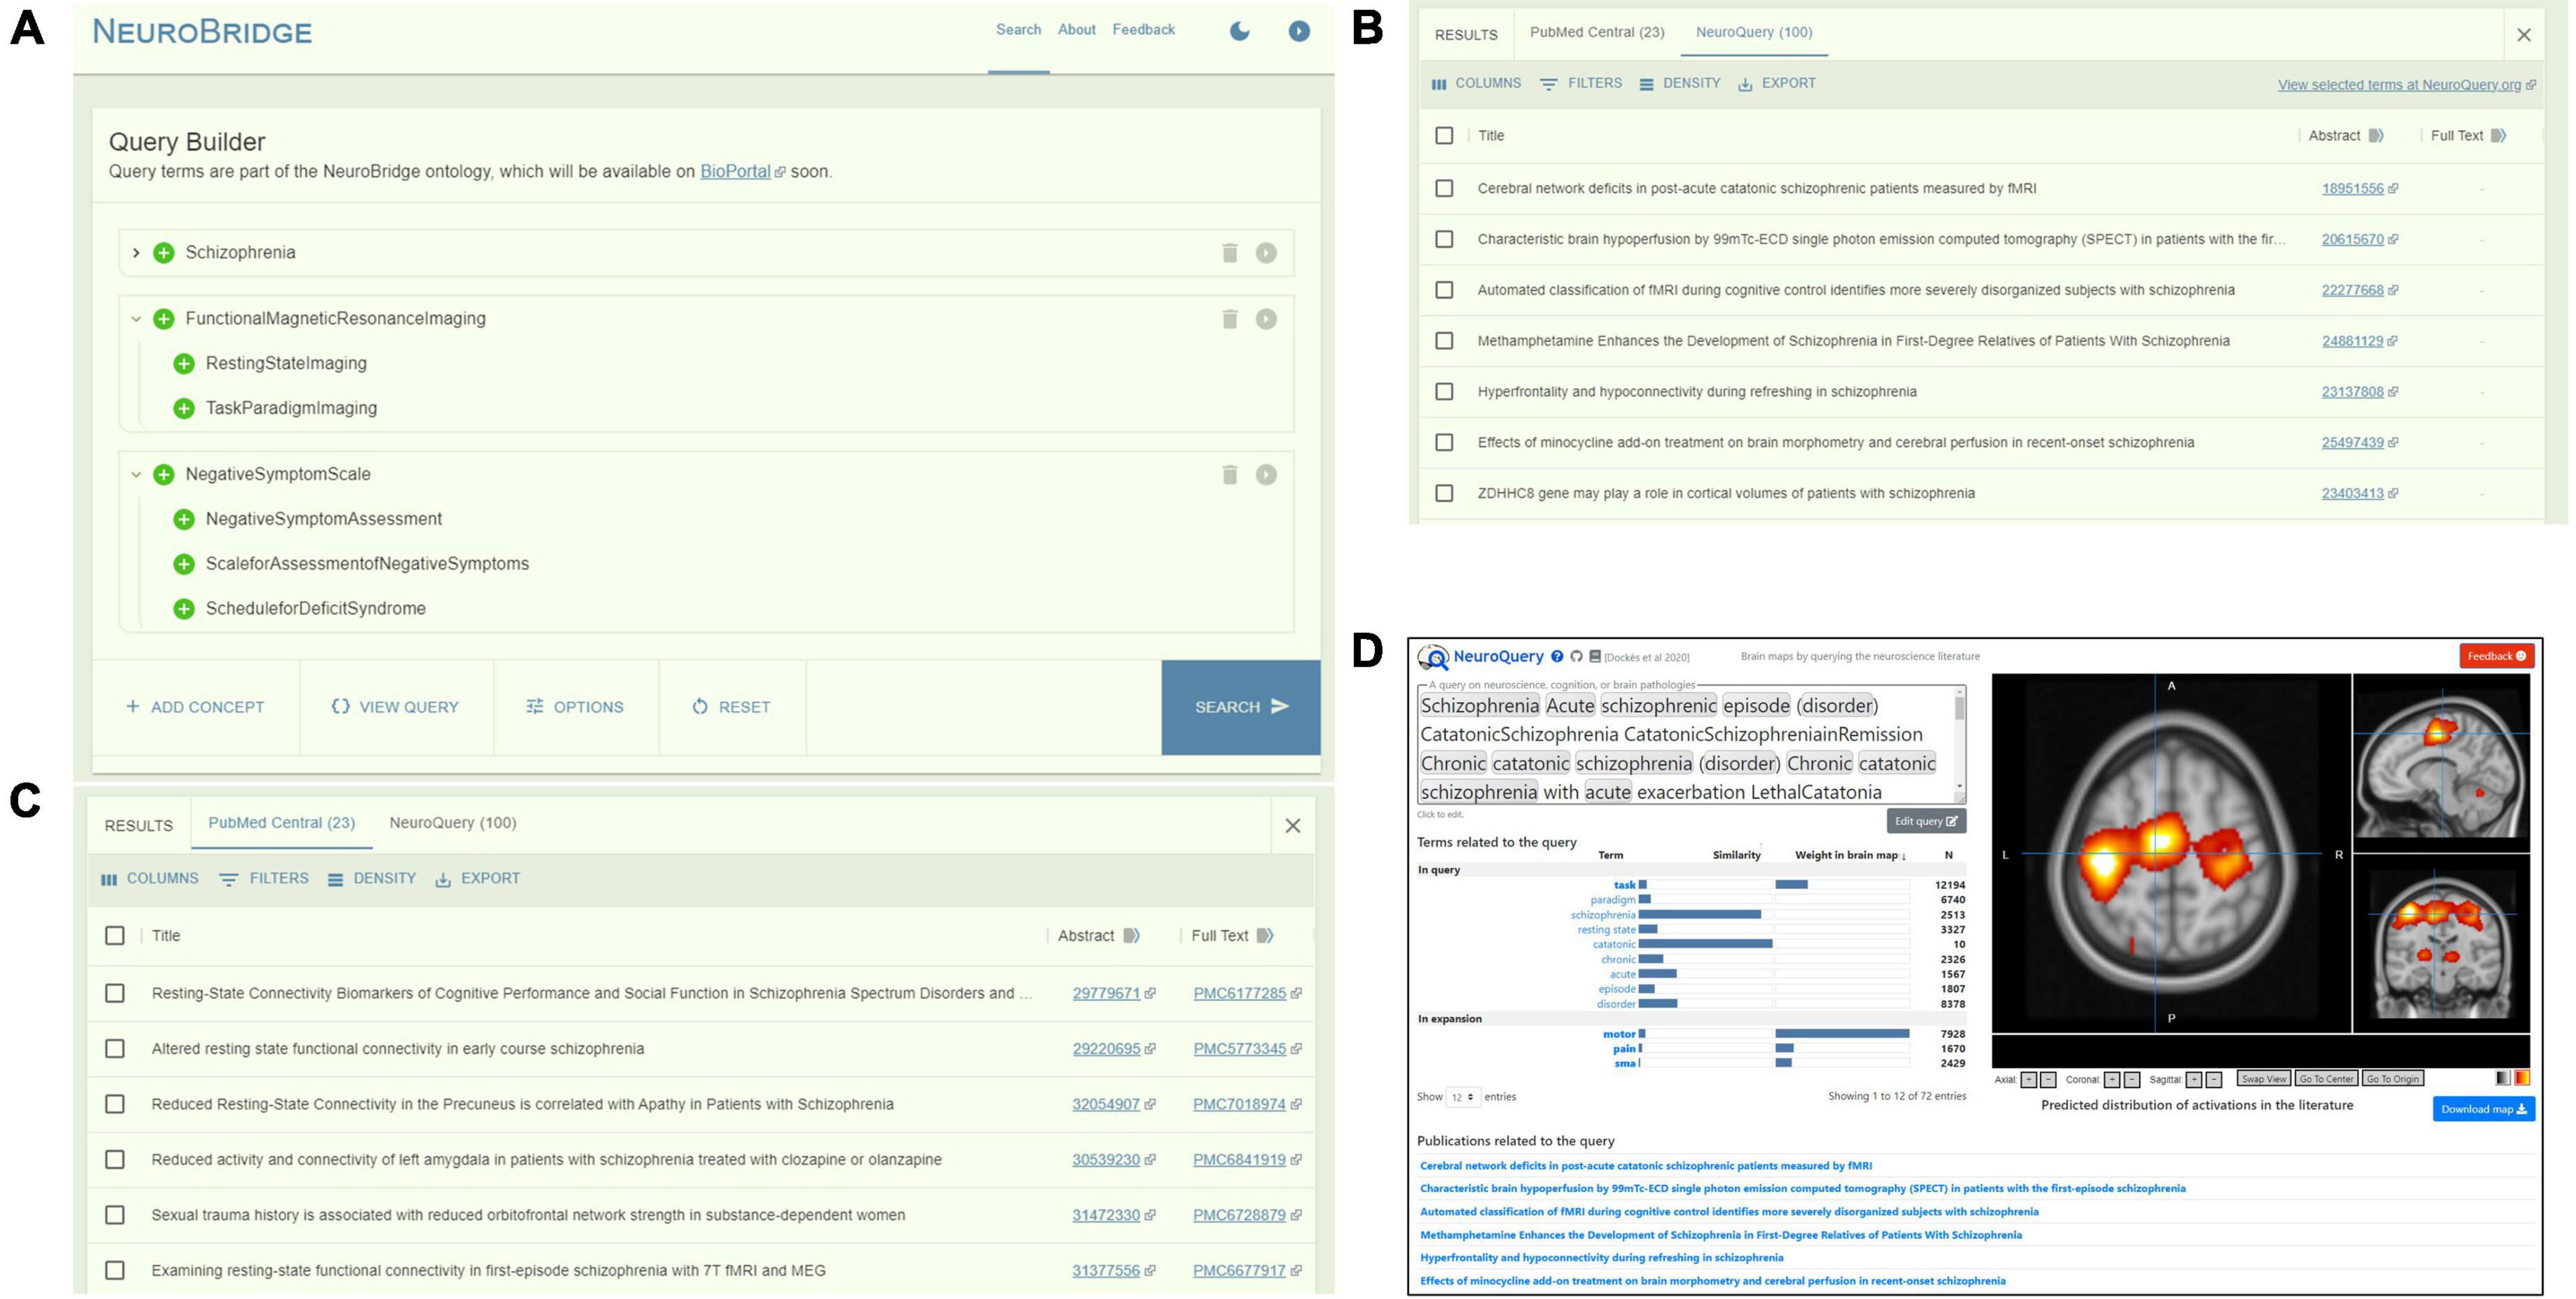Click circular arrow icon on NegativeSymptomScale row
This screenshot has width=2576, height=1299.
point(1266,475)
